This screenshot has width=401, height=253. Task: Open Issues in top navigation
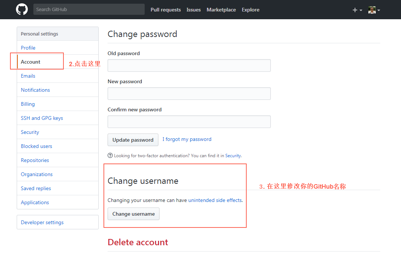point(194,10)
